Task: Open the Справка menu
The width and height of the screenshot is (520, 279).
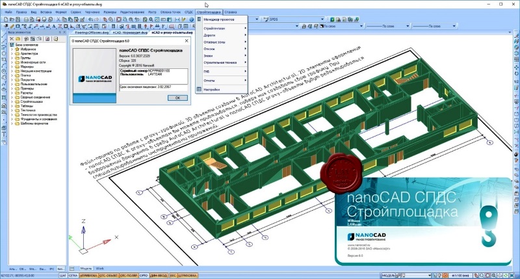Action: pyautogui.click(x=231, y=12)
